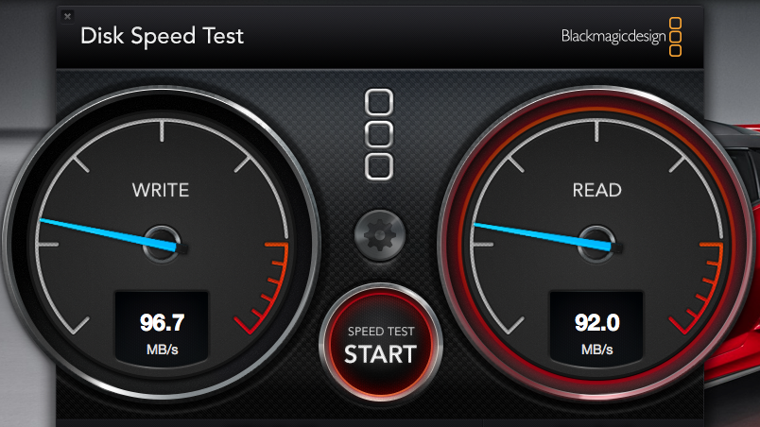Start the speed test
Screen dimensions: 760x427
tap(381, 345)
